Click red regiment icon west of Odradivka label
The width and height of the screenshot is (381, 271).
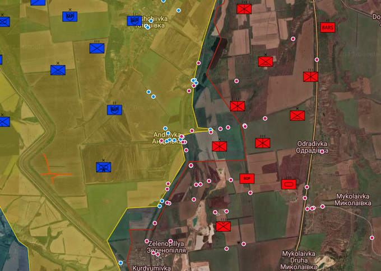coord(263,143)
